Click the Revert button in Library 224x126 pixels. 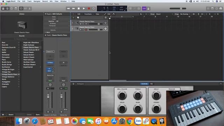point(11,114)
